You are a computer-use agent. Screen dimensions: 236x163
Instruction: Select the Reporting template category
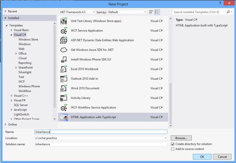pyautogui.click(x=25, y=63)
